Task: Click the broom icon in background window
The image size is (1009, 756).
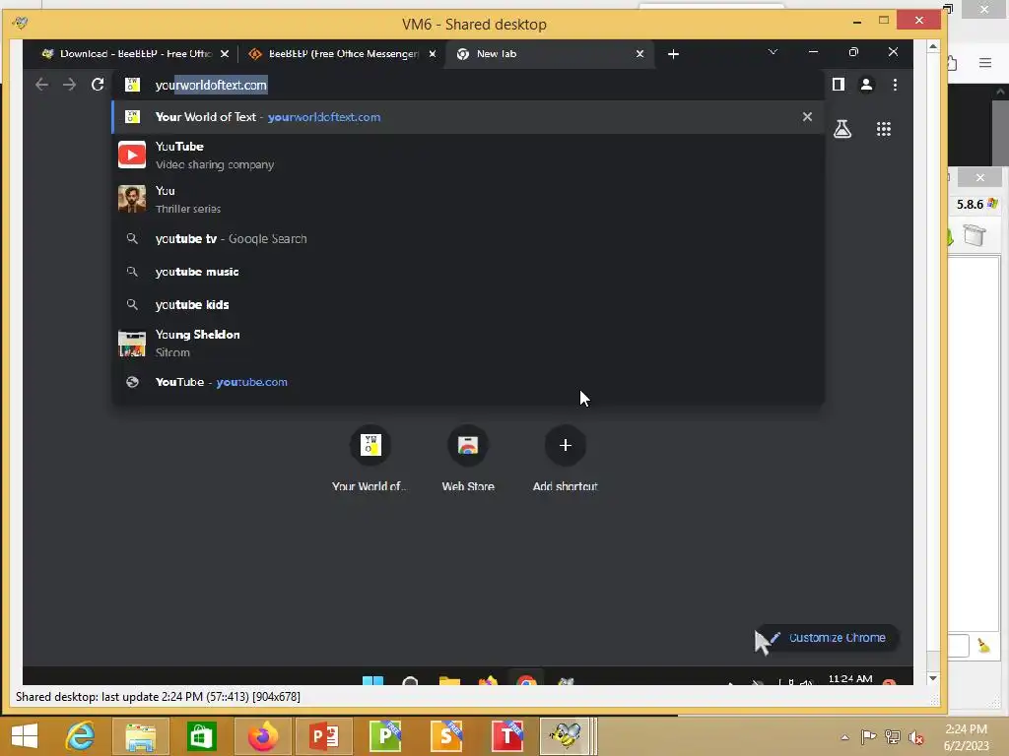Action: [984, 646]
